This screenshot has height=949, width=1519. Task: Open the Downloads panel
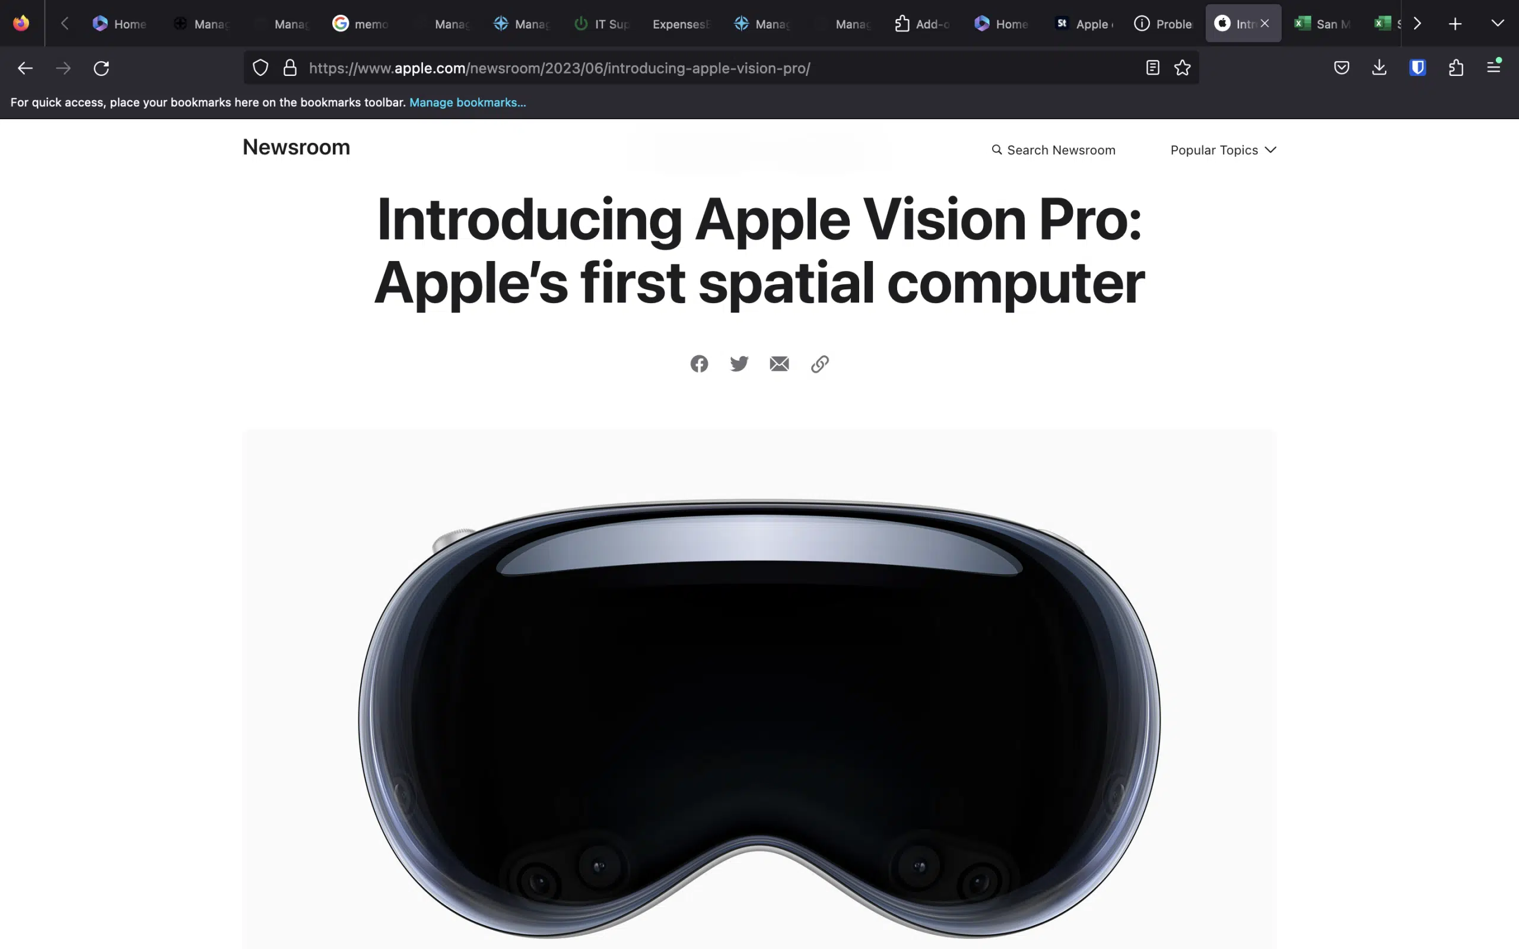point(1379,68)
